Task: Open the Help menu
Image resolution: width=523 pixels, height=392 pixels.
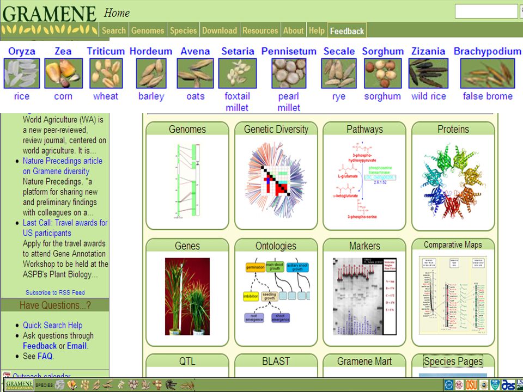Action: click(x=317, y=30)
